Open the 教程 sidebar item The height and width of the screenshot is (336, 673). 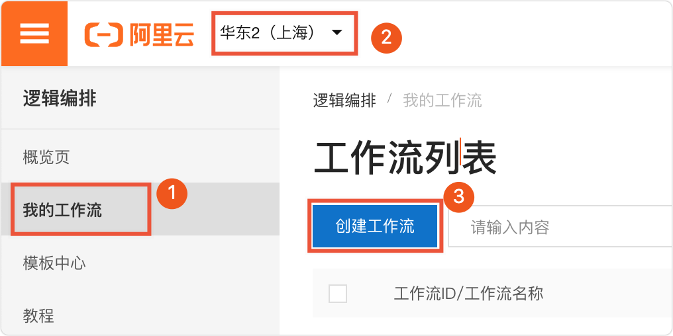[38, 315]
